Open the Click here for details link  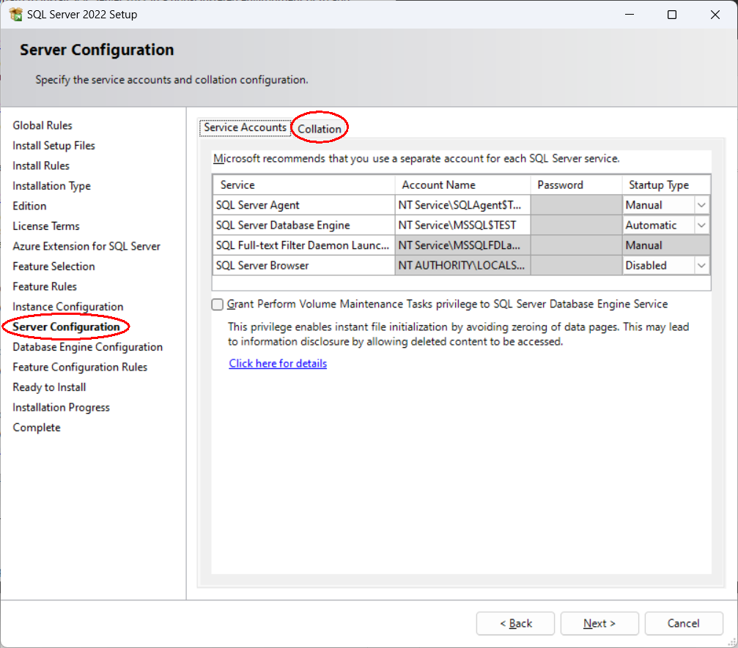tap(278, 364)
